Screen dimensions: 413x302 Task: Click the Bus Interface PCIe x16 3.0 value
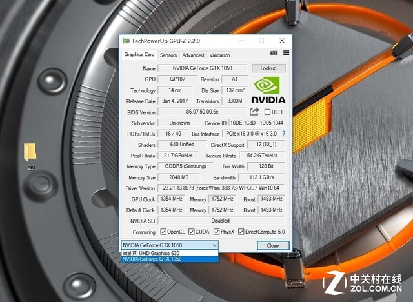coord(251,134)
